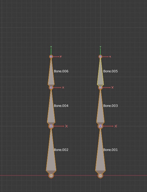Select the Bone.003 bone body
Image resolution: width=147 pixels, height=192 pixels.
[x=100, y=107]
